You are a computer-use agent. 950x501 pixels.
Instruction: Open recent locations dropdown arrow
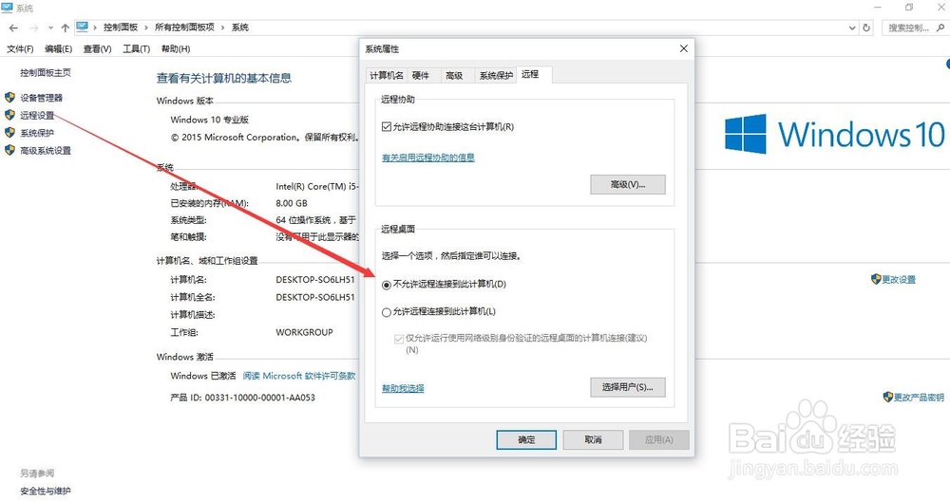[50, 28]
